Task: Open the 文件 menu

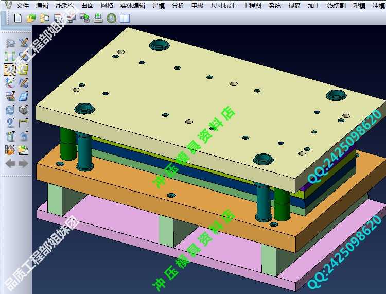Action: coord(23,6)
